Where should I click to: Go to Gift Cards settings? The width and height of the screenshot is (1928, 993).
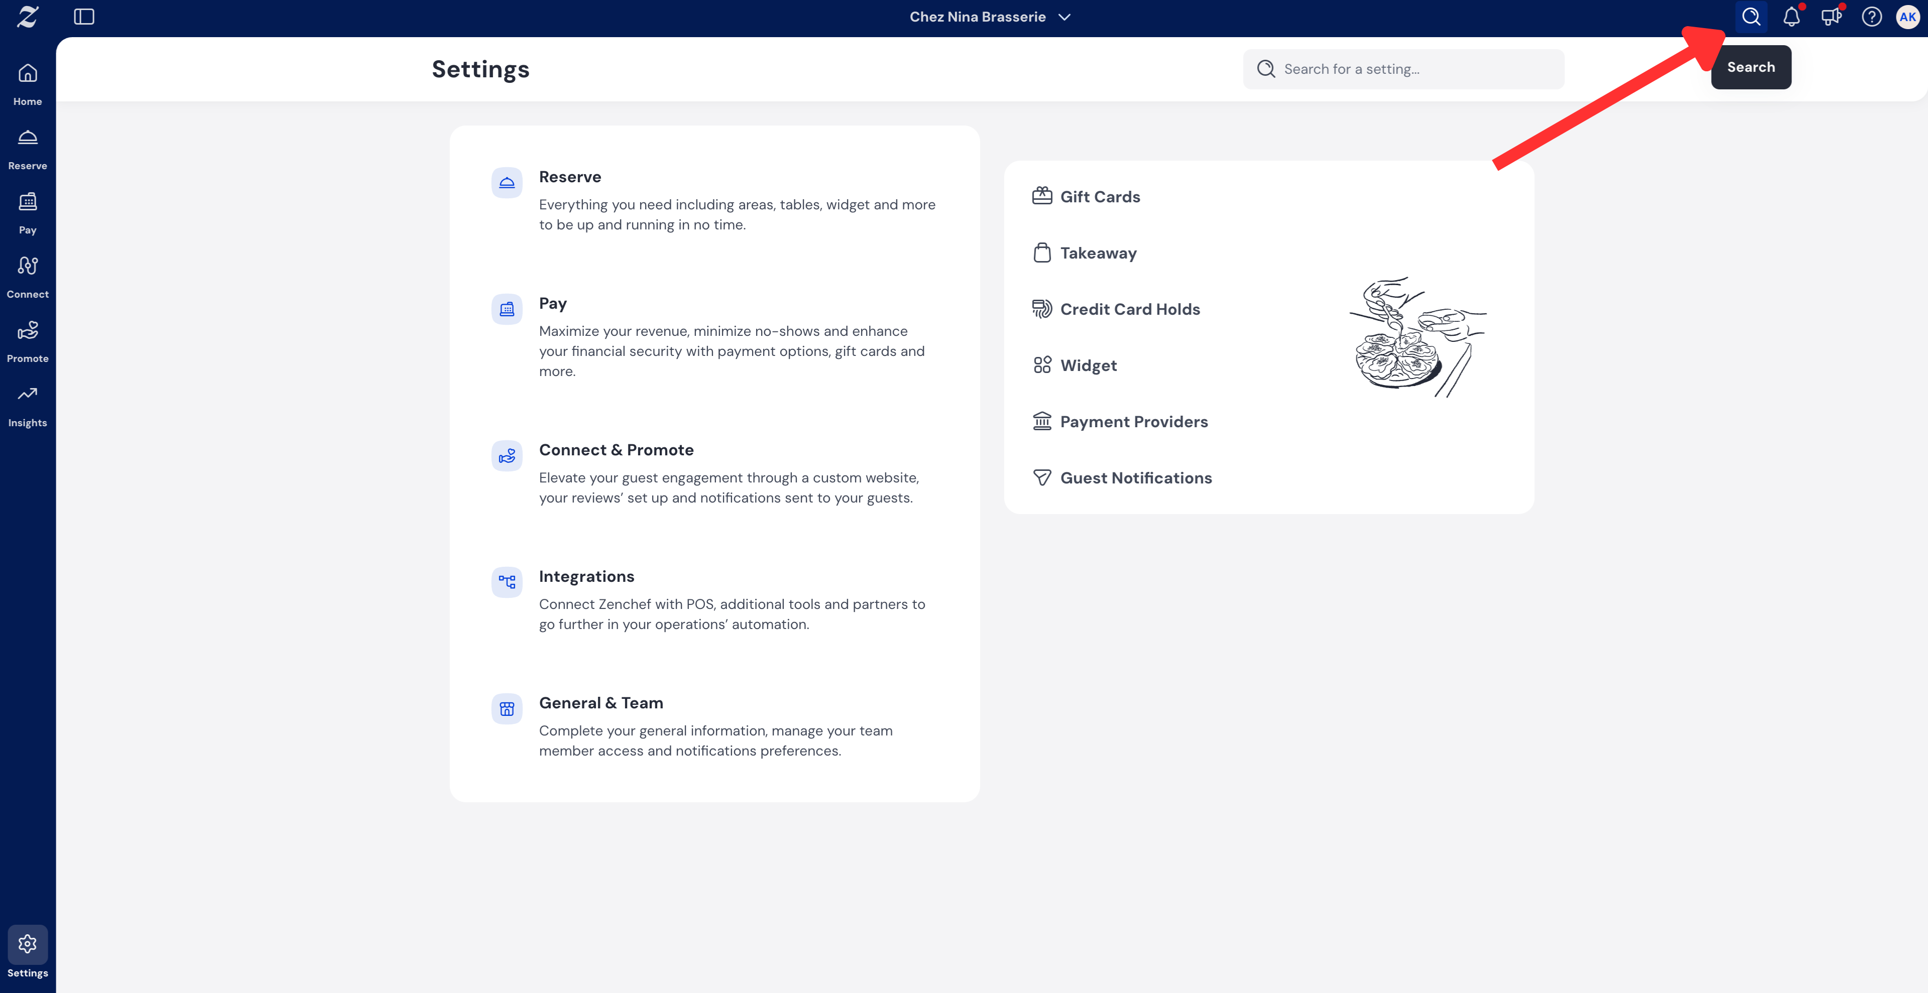(x=1100, y=197)
